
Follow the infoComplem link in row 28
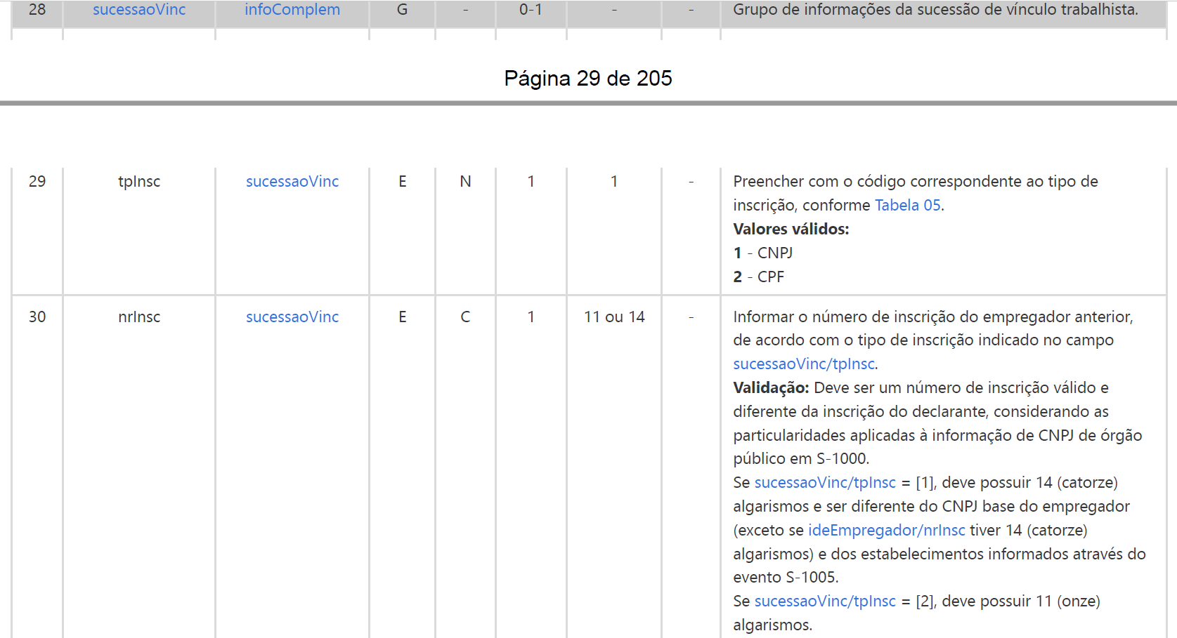(x=292, y=10)
